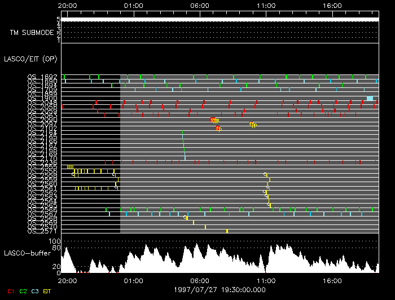
Task: Click the yellow marker on the OS 2571 row
Action: [227, 231]
